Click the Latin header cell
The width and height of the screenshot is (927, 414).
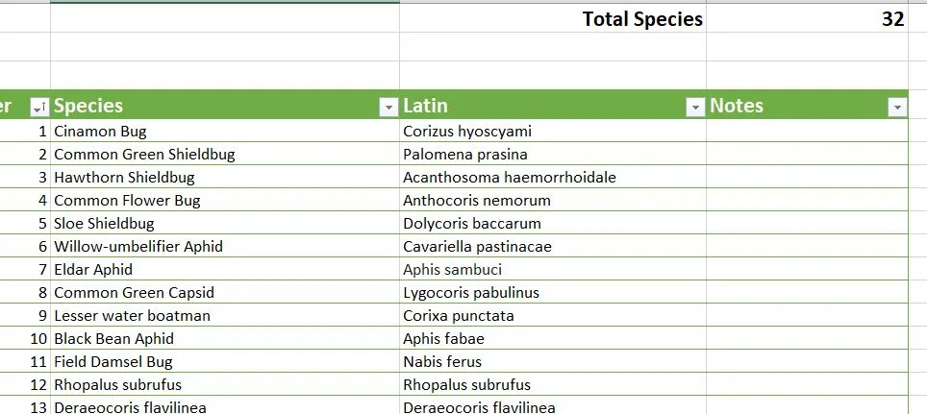coord(553,105)
